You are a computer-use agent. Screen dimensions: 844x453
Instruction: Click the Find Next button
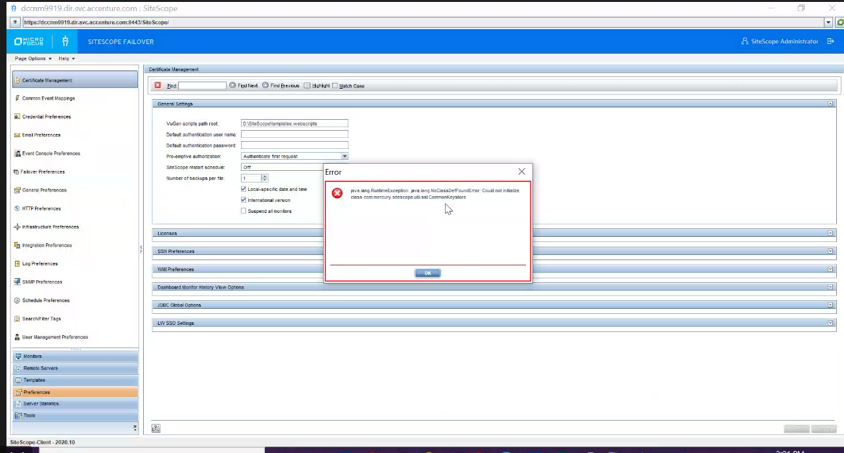[x=244, y=85]
